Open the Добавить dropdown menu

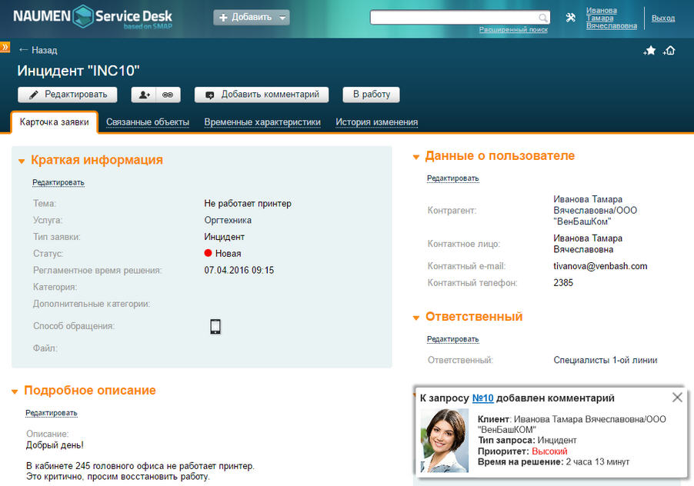pyautogui.click(x=252, y=17)
